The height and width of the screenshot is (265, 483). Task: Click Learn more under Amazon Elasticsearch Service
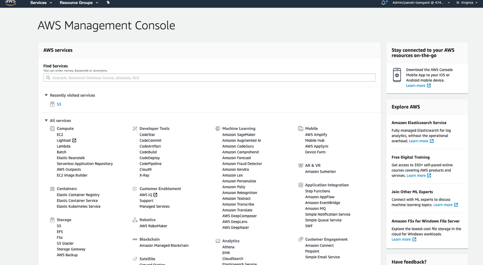pos(418,141)
